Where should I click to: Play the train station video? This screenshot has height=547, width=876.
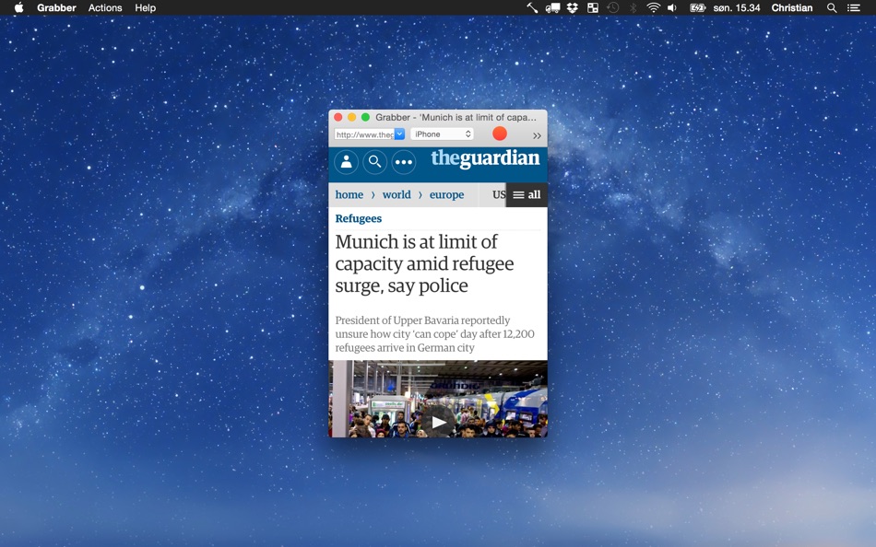coord(438,422)
